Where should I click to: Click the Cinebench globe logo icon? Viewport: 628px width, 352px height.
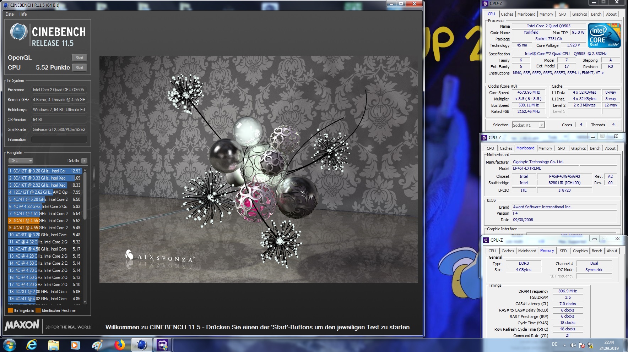point(19,32)
